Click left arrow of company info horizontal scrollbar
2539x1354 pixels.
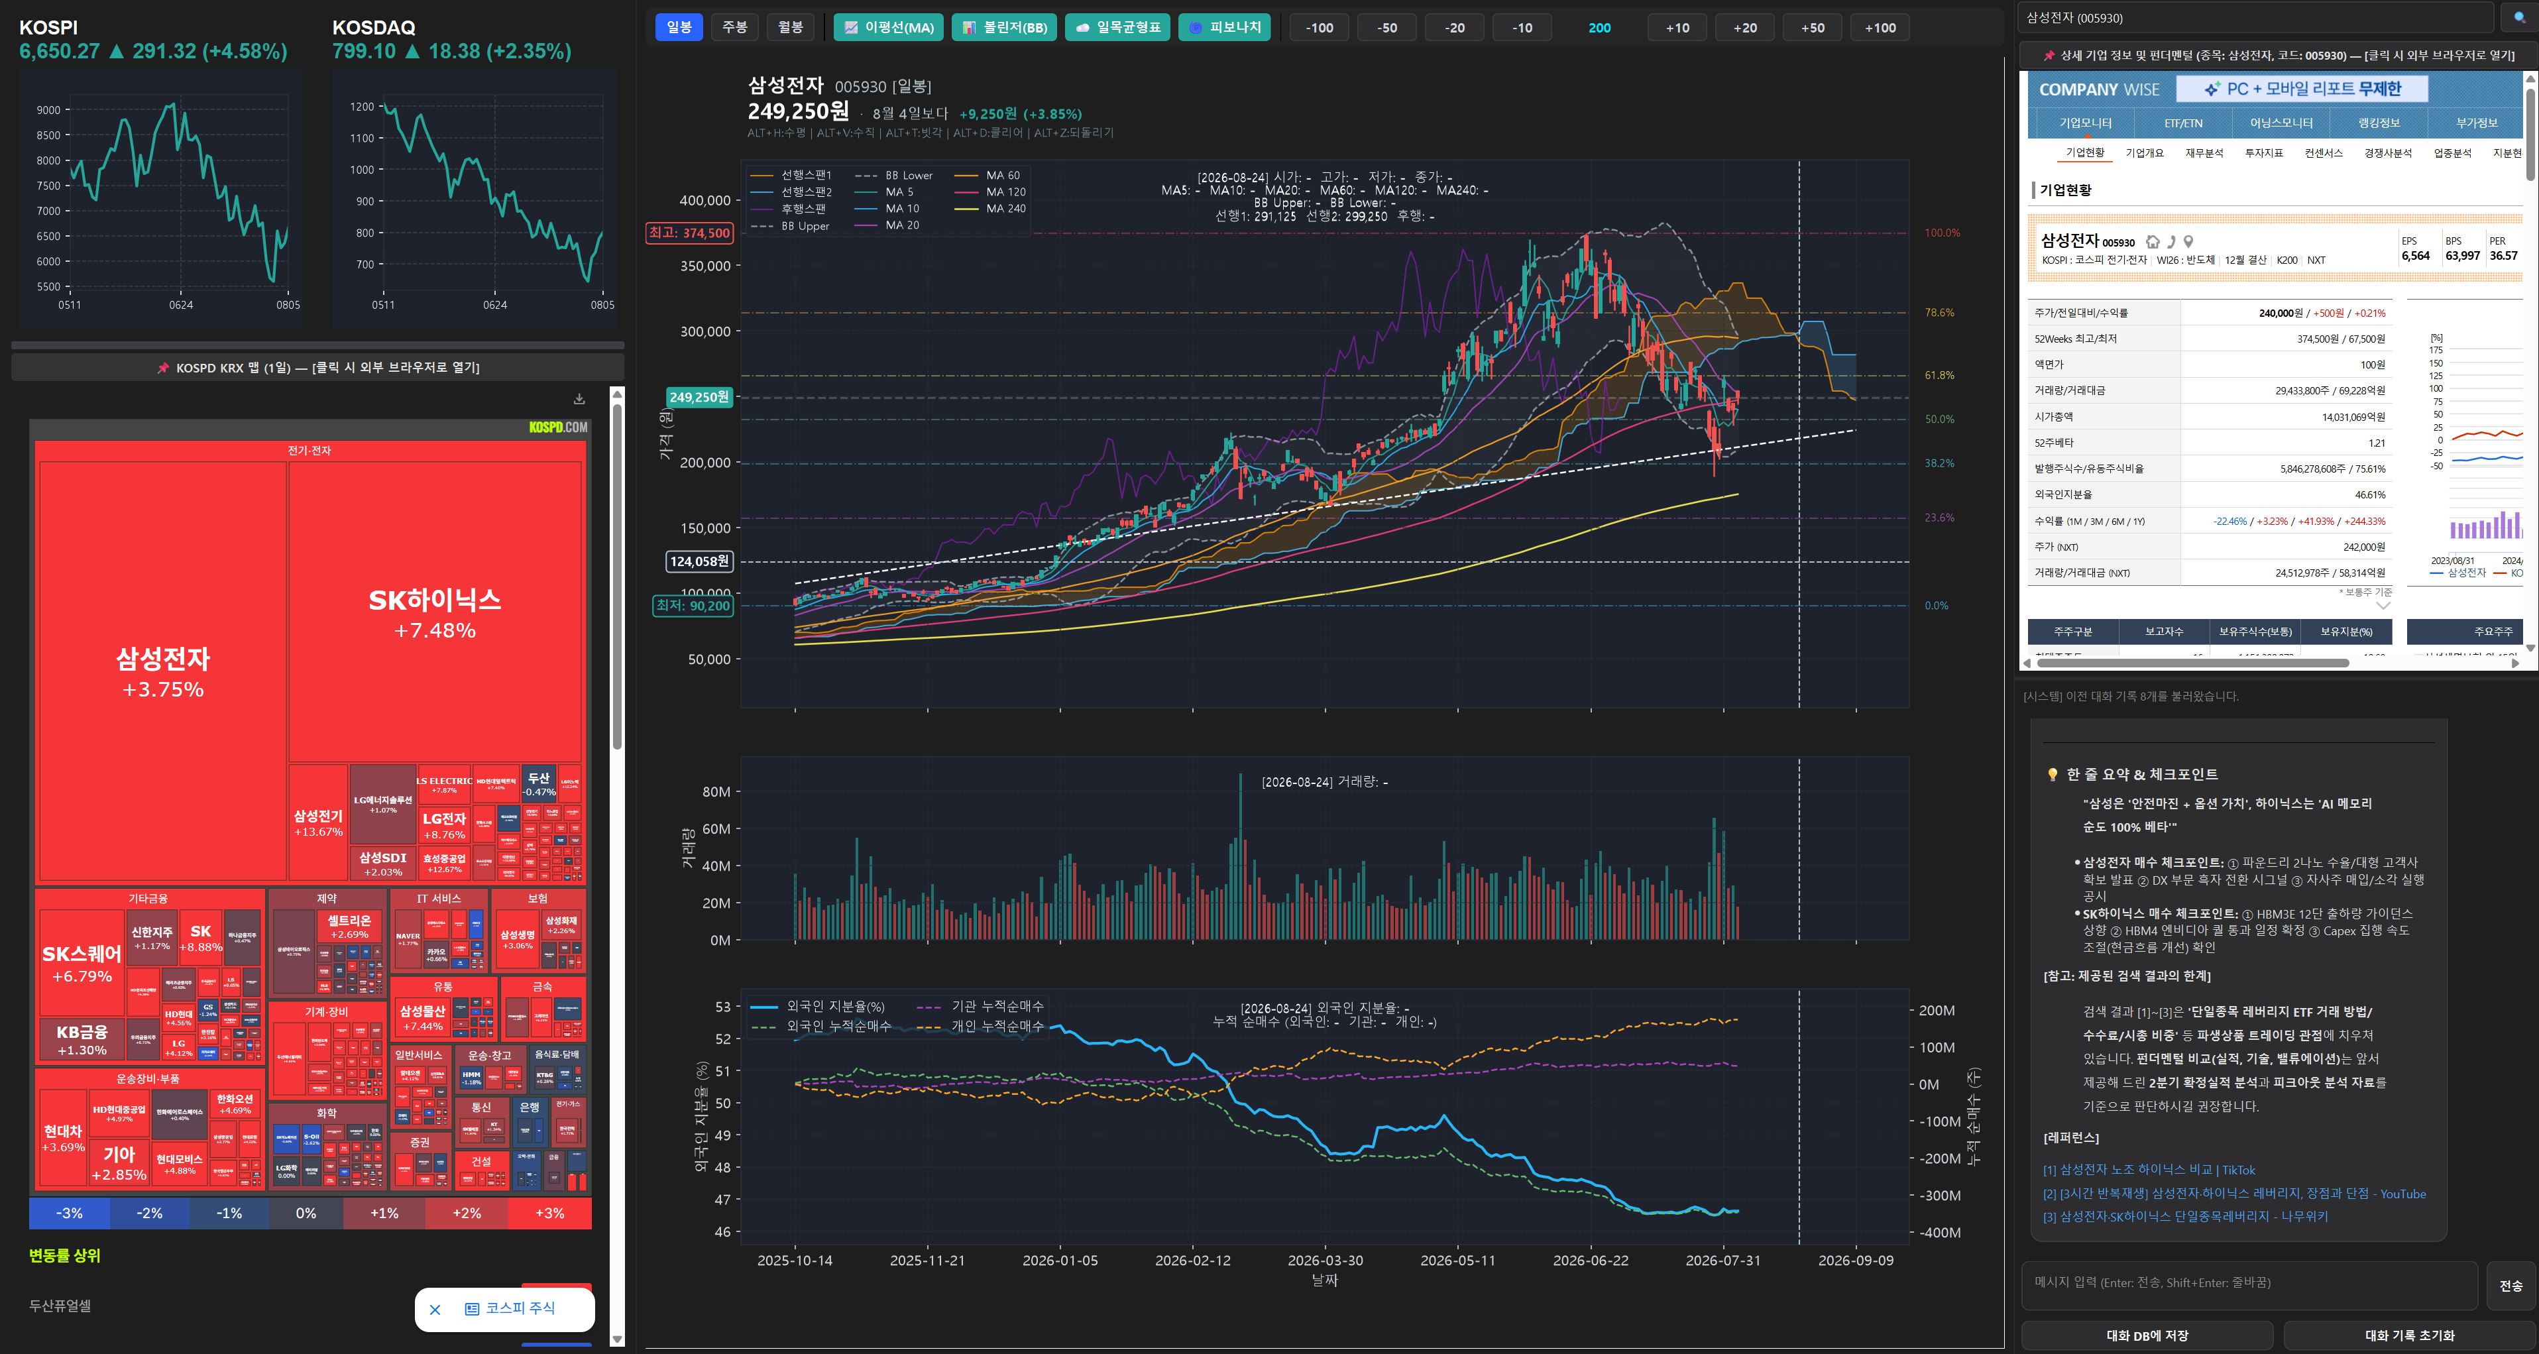[2027, 663]
